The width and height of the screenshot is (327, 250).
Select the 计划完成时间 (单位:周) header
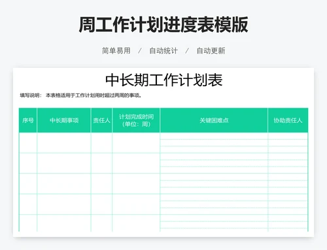(136, 120)
